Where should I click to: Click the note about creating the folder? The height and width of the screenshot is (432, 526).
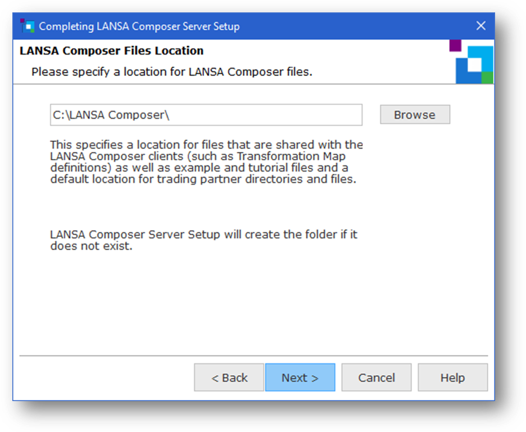click(203, 240)
